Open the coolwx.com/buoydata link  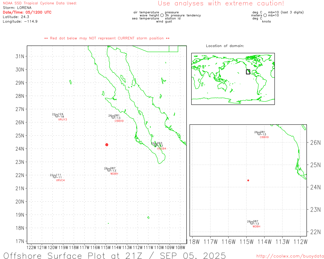click(x=290, y=256)
